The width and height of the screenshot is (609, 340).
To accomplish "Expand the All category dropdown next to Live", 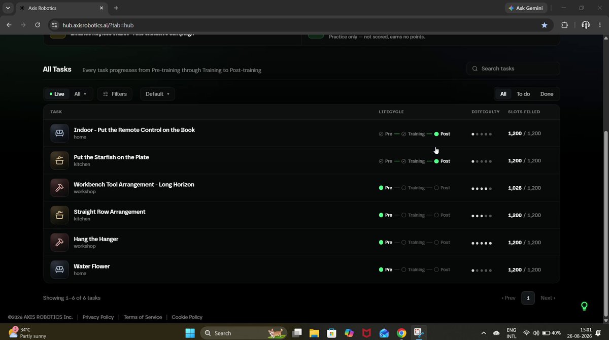I will coord(80,94).
